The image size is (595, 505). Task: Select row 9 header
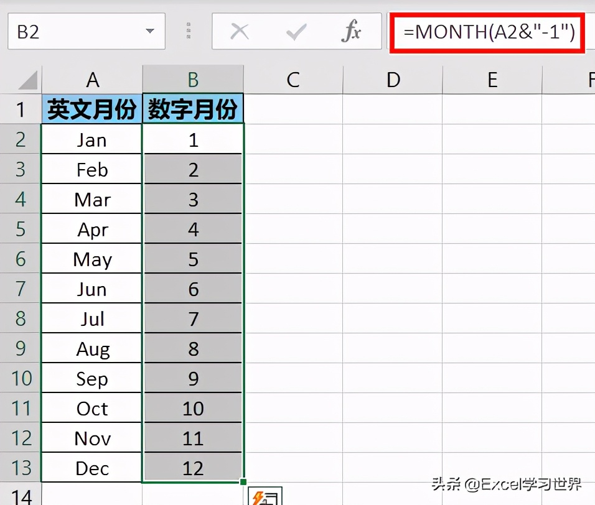click(21, 348)
